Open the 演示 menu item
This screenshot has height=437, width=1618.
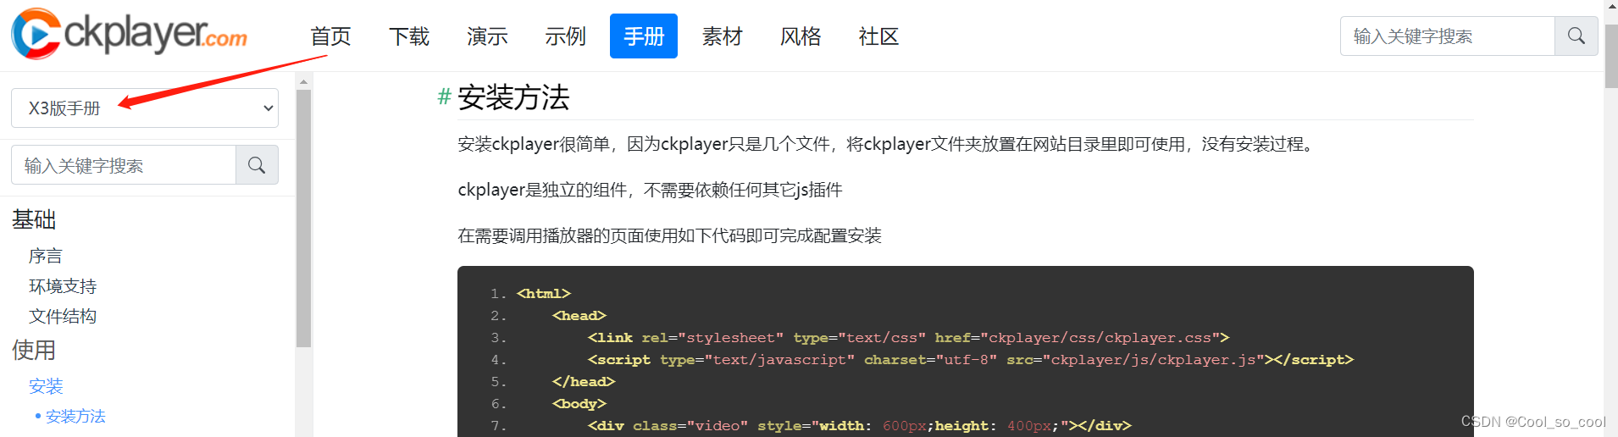tap(487, 36)
